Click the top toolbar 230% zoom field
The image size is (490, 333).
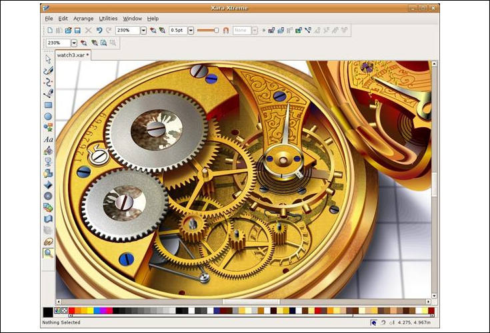(128, 30)
